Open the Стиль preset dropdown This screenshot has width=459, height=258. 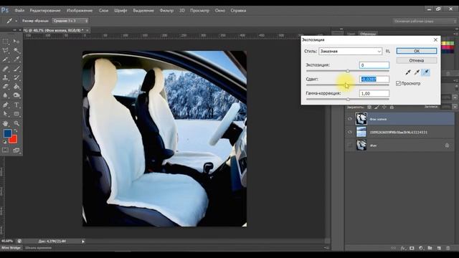click(351, 51)
